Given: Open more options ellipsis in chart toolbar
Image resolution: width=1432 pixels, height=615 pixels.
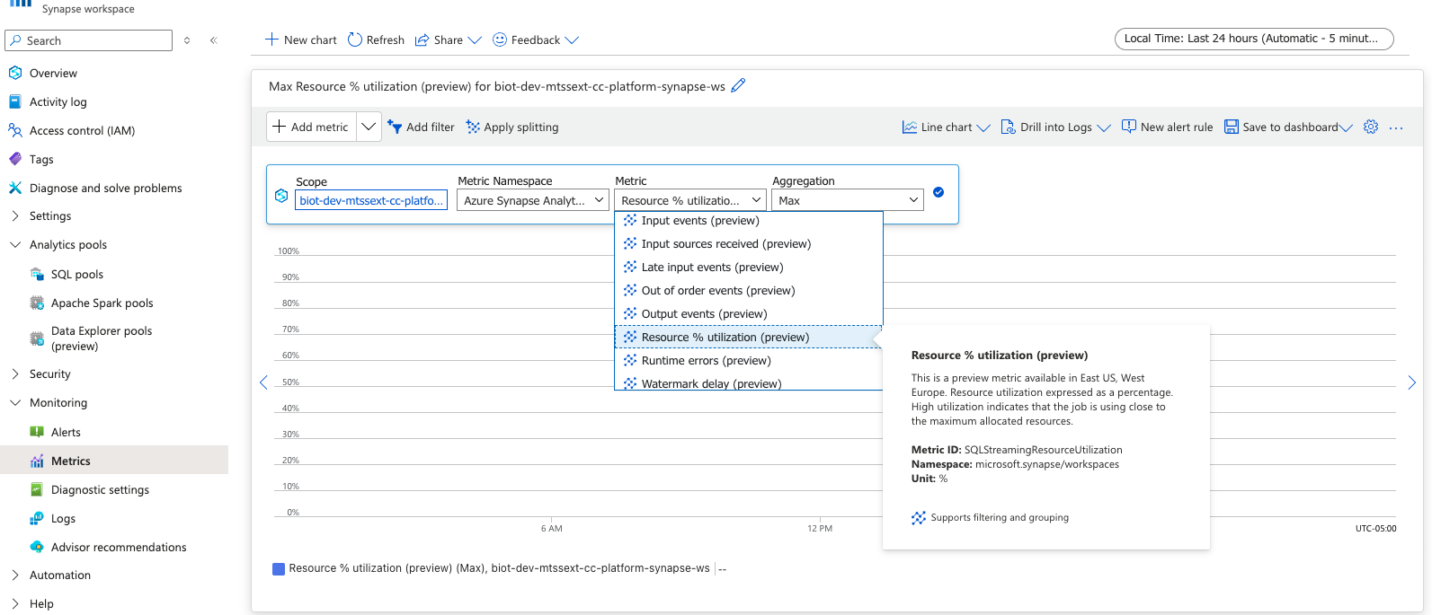Looking at the screenshot, I should [1396, 127].
